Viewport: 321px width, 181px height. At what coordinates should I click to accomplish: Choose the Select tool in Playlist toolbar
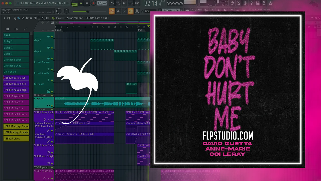pos(39,18)
